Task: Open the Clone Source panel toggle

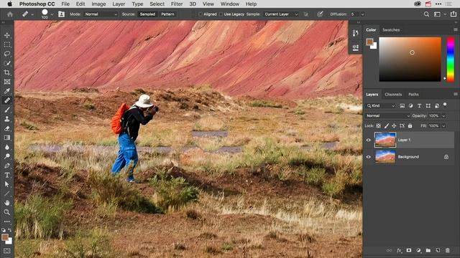Action: tap(61, 14)
